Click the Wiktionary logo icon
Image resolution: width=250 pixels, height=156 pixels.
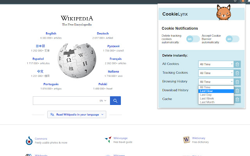[x=186, y=140]
